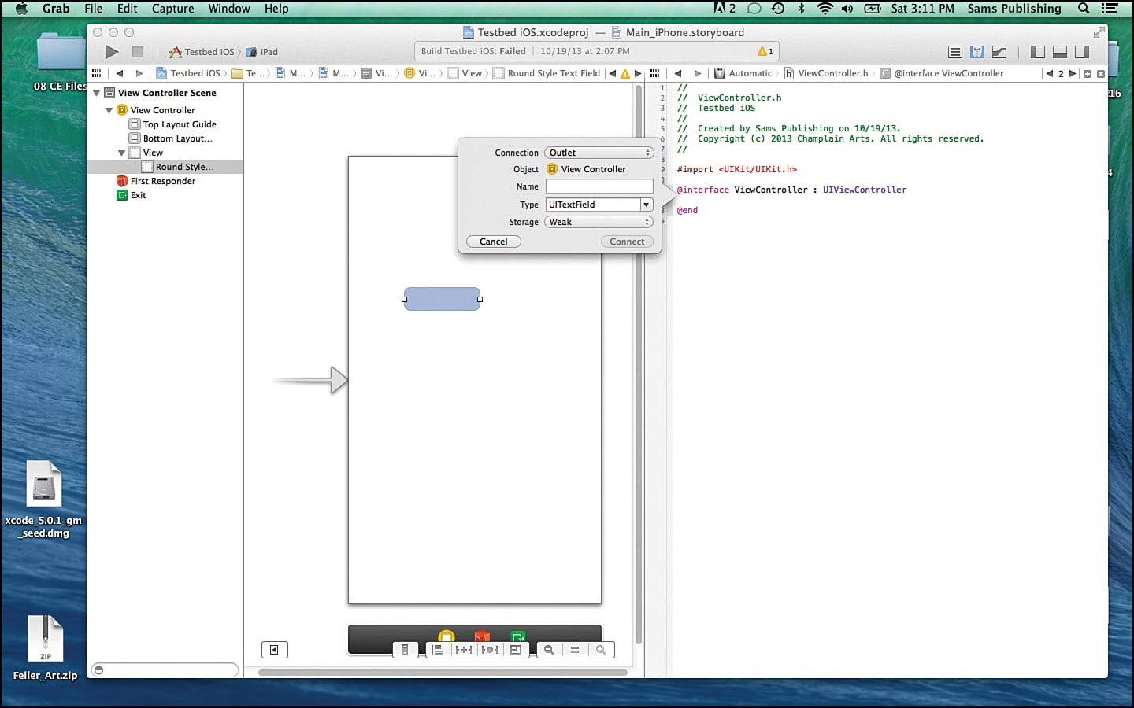Image resolution: width=1134 pixels, height=708 pixels.
Task: Switch to the Assistant editor (tuxedo icon)
Action: tap(977, 52)
